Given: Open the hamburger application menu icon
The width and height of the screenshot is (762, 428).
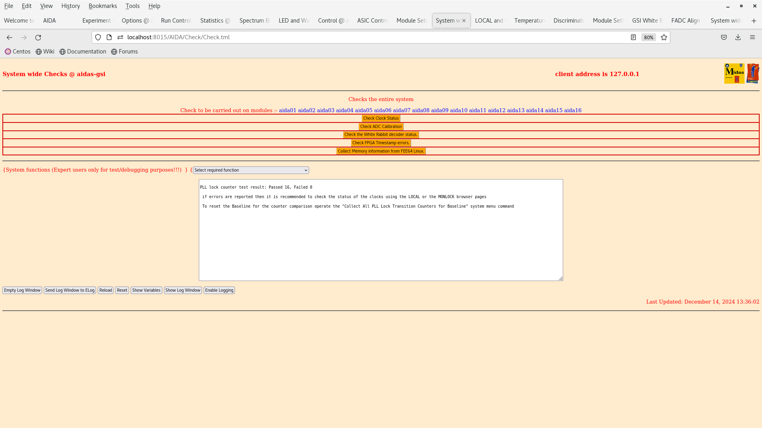Looking at the screenshot, I should (x=752, y=37).
